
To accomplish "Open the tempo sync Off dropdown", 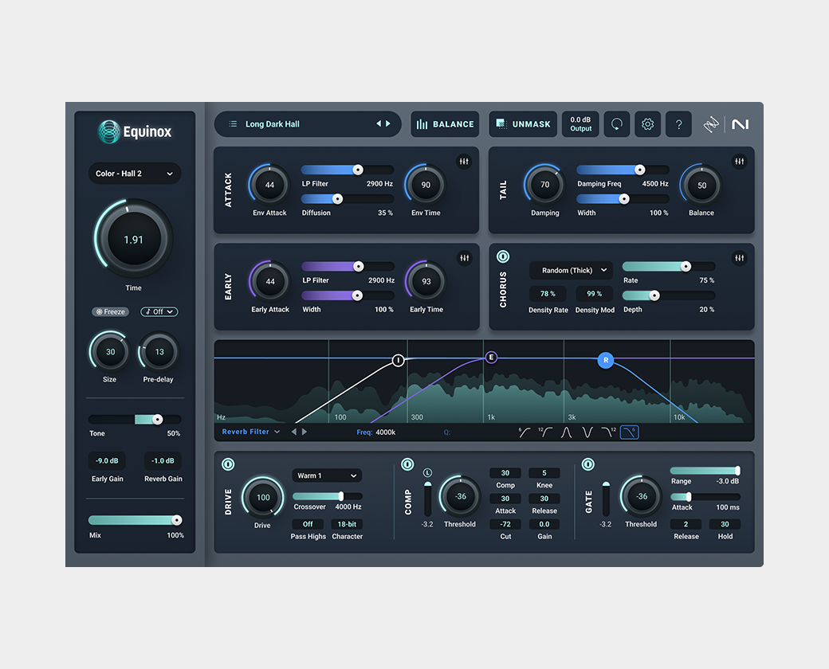I will click(159, 311).
